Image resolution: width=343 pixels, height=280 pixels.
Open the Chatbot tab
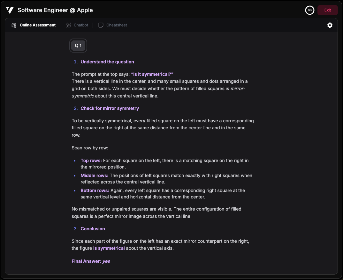click(81, 25)
